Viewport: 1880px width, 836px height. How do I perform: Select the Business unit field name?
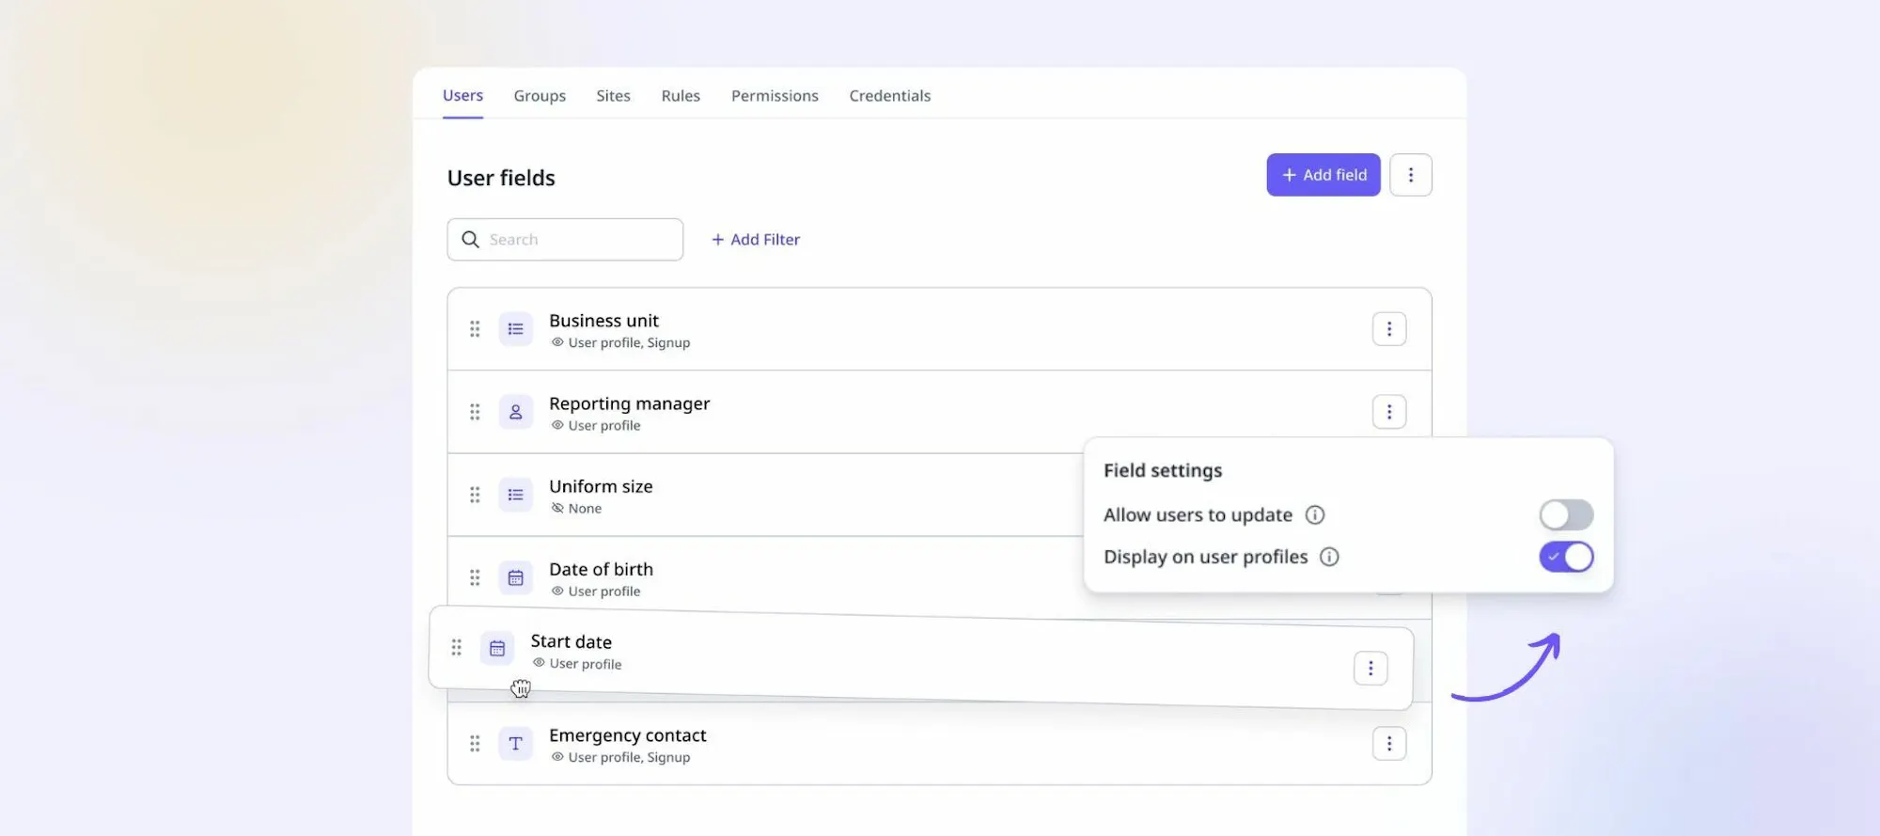(603, 321)
